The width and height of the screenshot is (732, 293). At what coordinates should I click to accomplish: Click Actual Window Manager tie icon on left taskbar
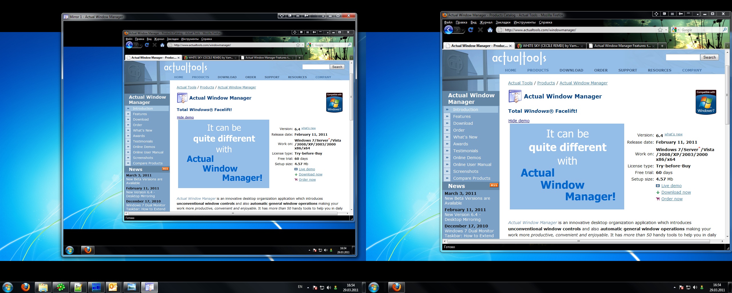149,287
